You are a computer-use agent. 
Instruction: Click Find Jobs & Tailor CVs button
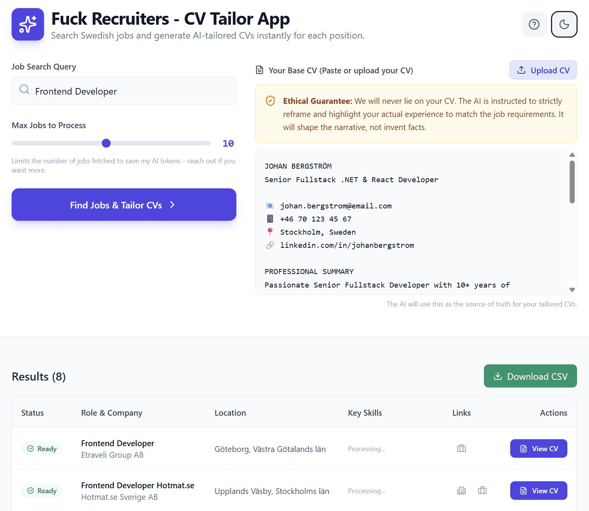click(x=124, y=205)
